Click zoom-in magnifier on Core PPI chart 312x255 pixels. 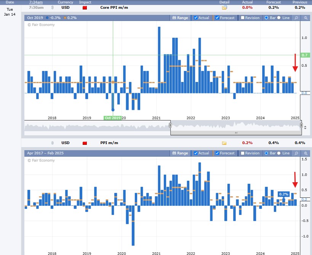coord(297,18)
